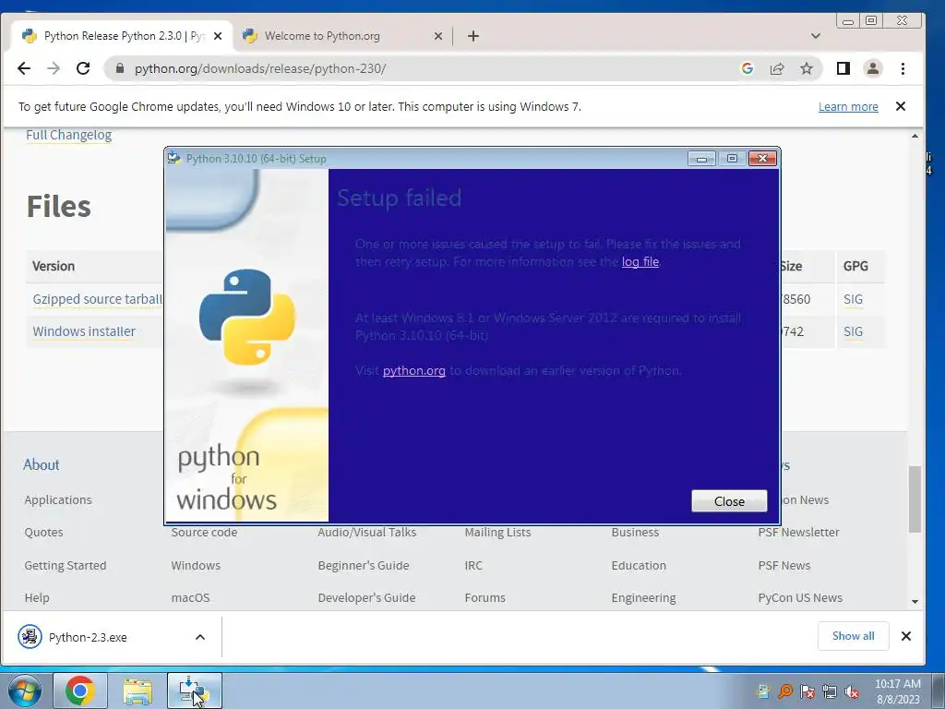Screen dimensions: 945x709
Task: Open the Google icon in address bar
Action: point(748,68)
